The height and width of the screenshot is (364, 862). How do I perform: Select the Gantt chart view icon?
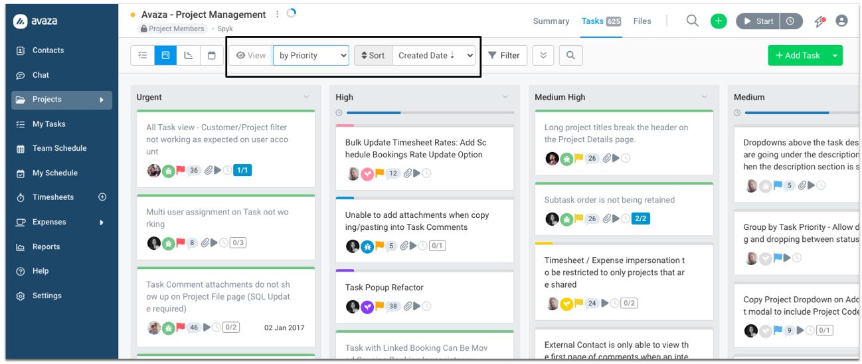(189, 56)
